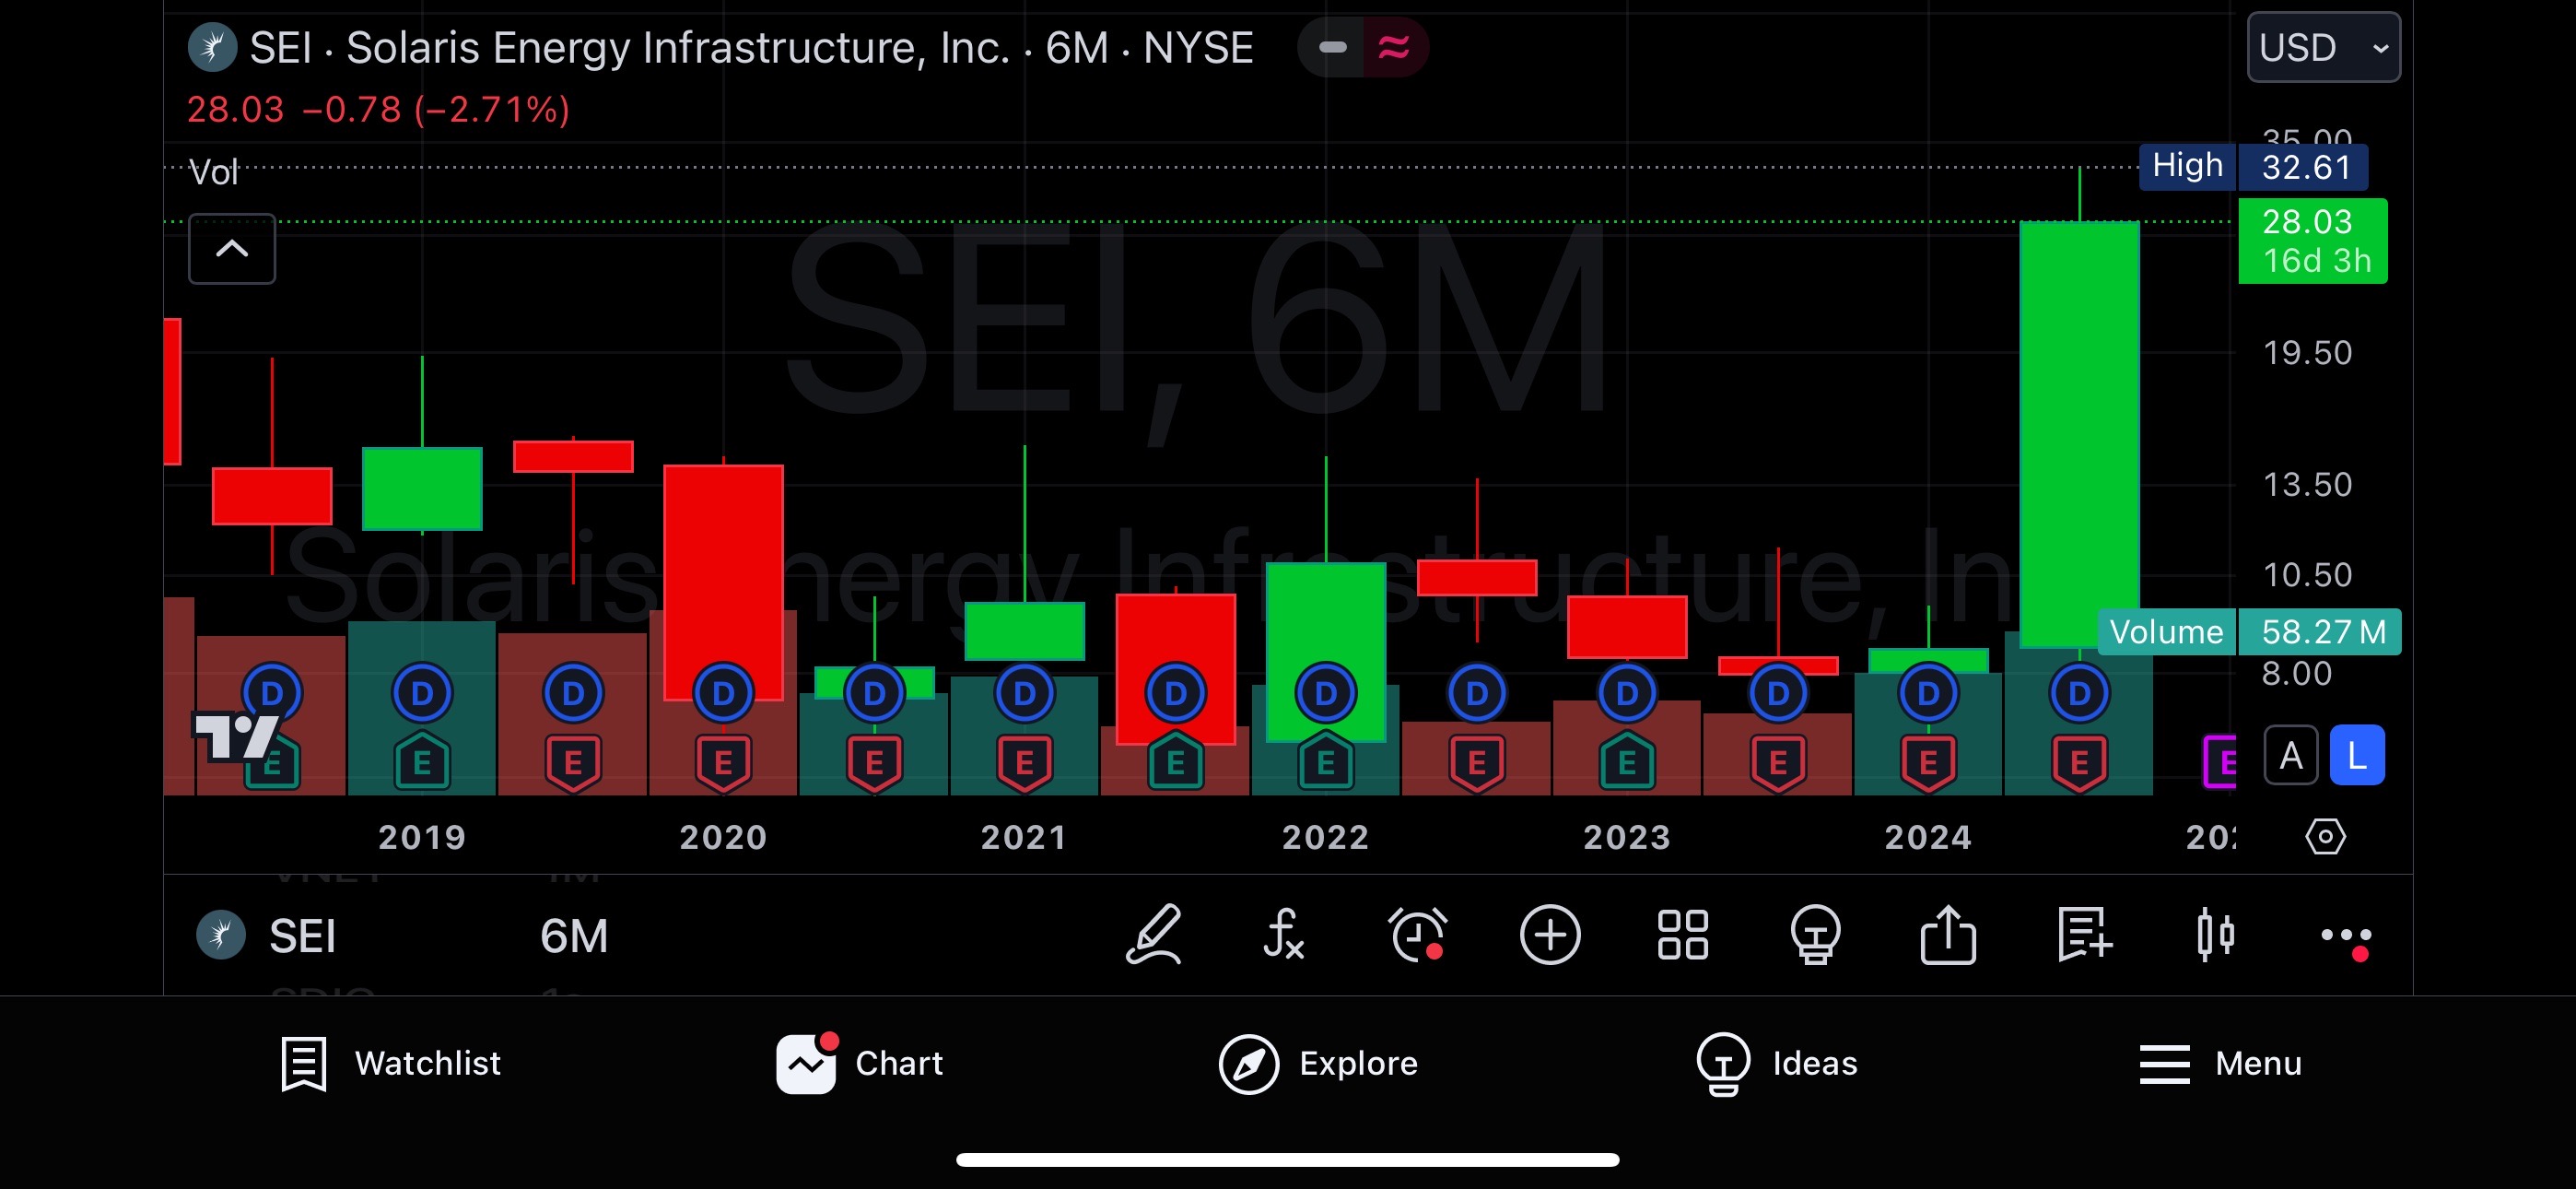Open the USD currency dropdown
This screenshot has height=1189, width=2576.
tap(2322, 47)
